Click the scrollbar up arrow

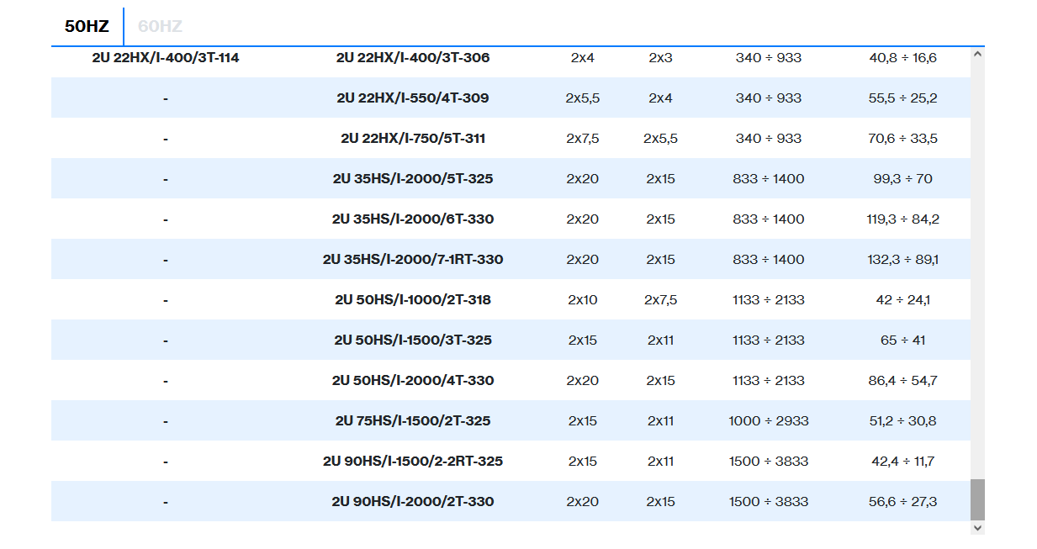977,54
